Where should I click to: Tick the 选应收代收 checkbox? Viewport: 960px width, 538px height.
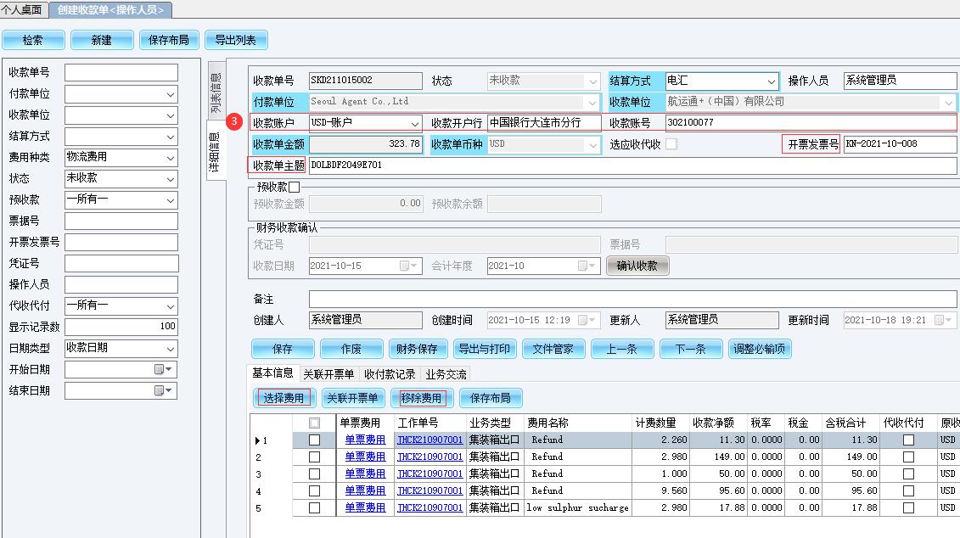click(671, 144)
